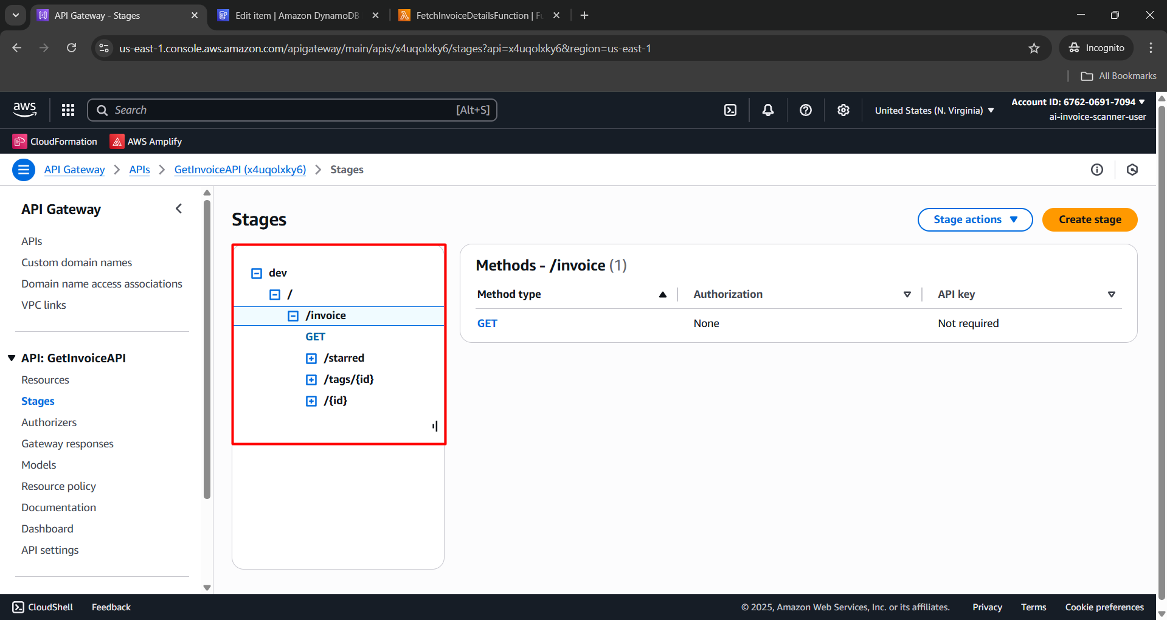The height and width of the screenshot is (620, 1167).
Task: Open the region selector dropdown
Action: point(933,110)
